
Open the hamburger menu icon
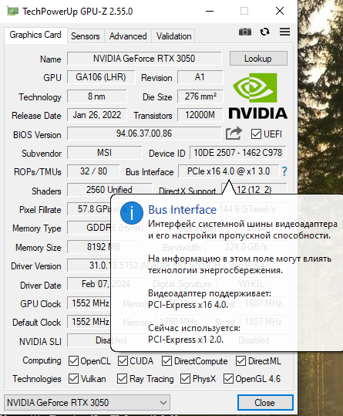[x=284, y=32]
